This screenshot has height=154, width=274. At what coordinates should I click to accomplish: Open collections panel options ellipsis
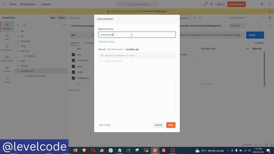pyautogui.click(x=64, y=25)
